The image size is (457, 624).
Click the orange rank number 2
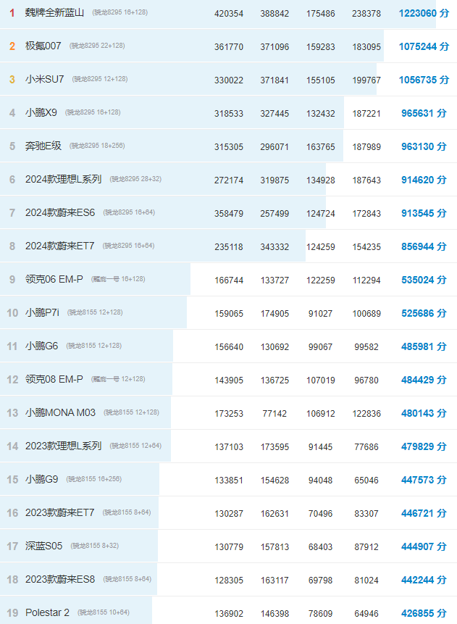point(12,46)
